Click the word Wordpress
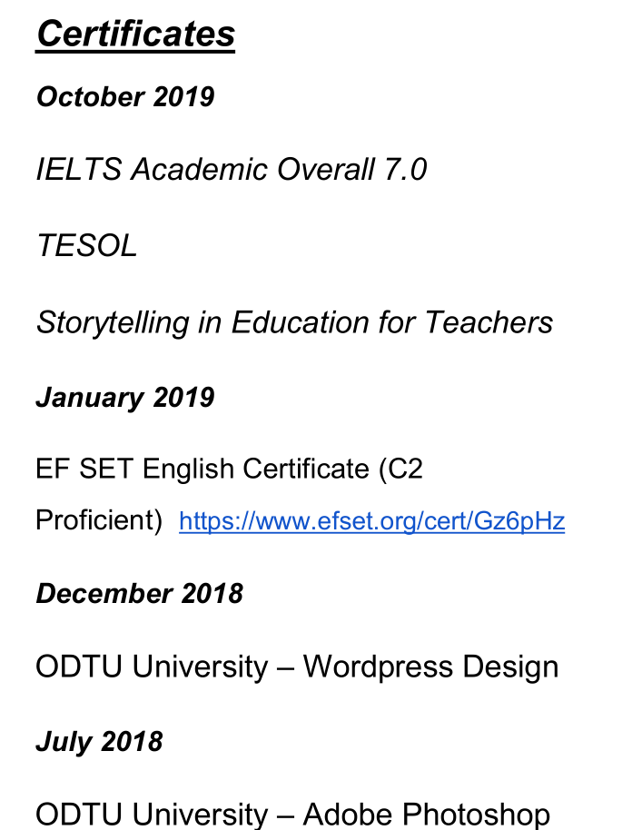The width and height of the screenshot is (642, 830). point(378,667)
